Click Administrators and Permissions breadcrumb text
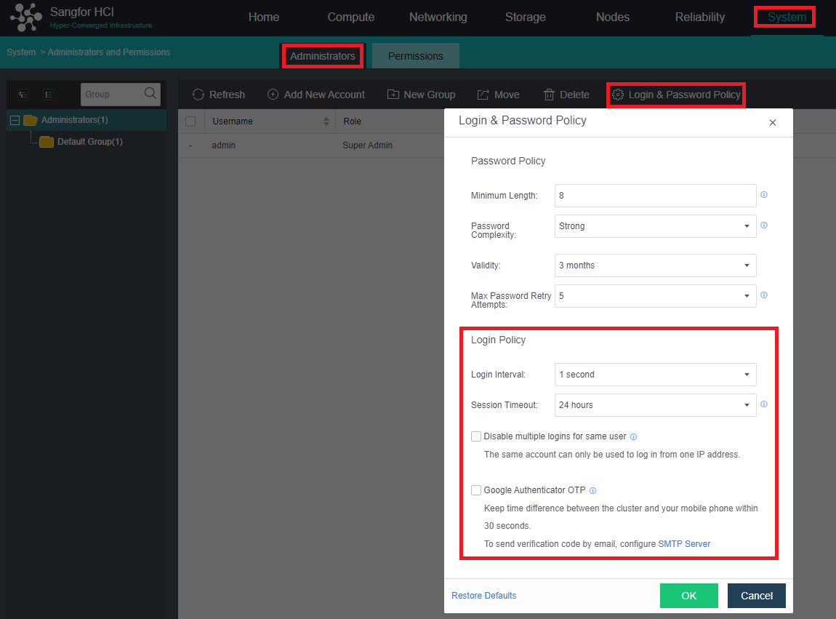 [109, 52]
